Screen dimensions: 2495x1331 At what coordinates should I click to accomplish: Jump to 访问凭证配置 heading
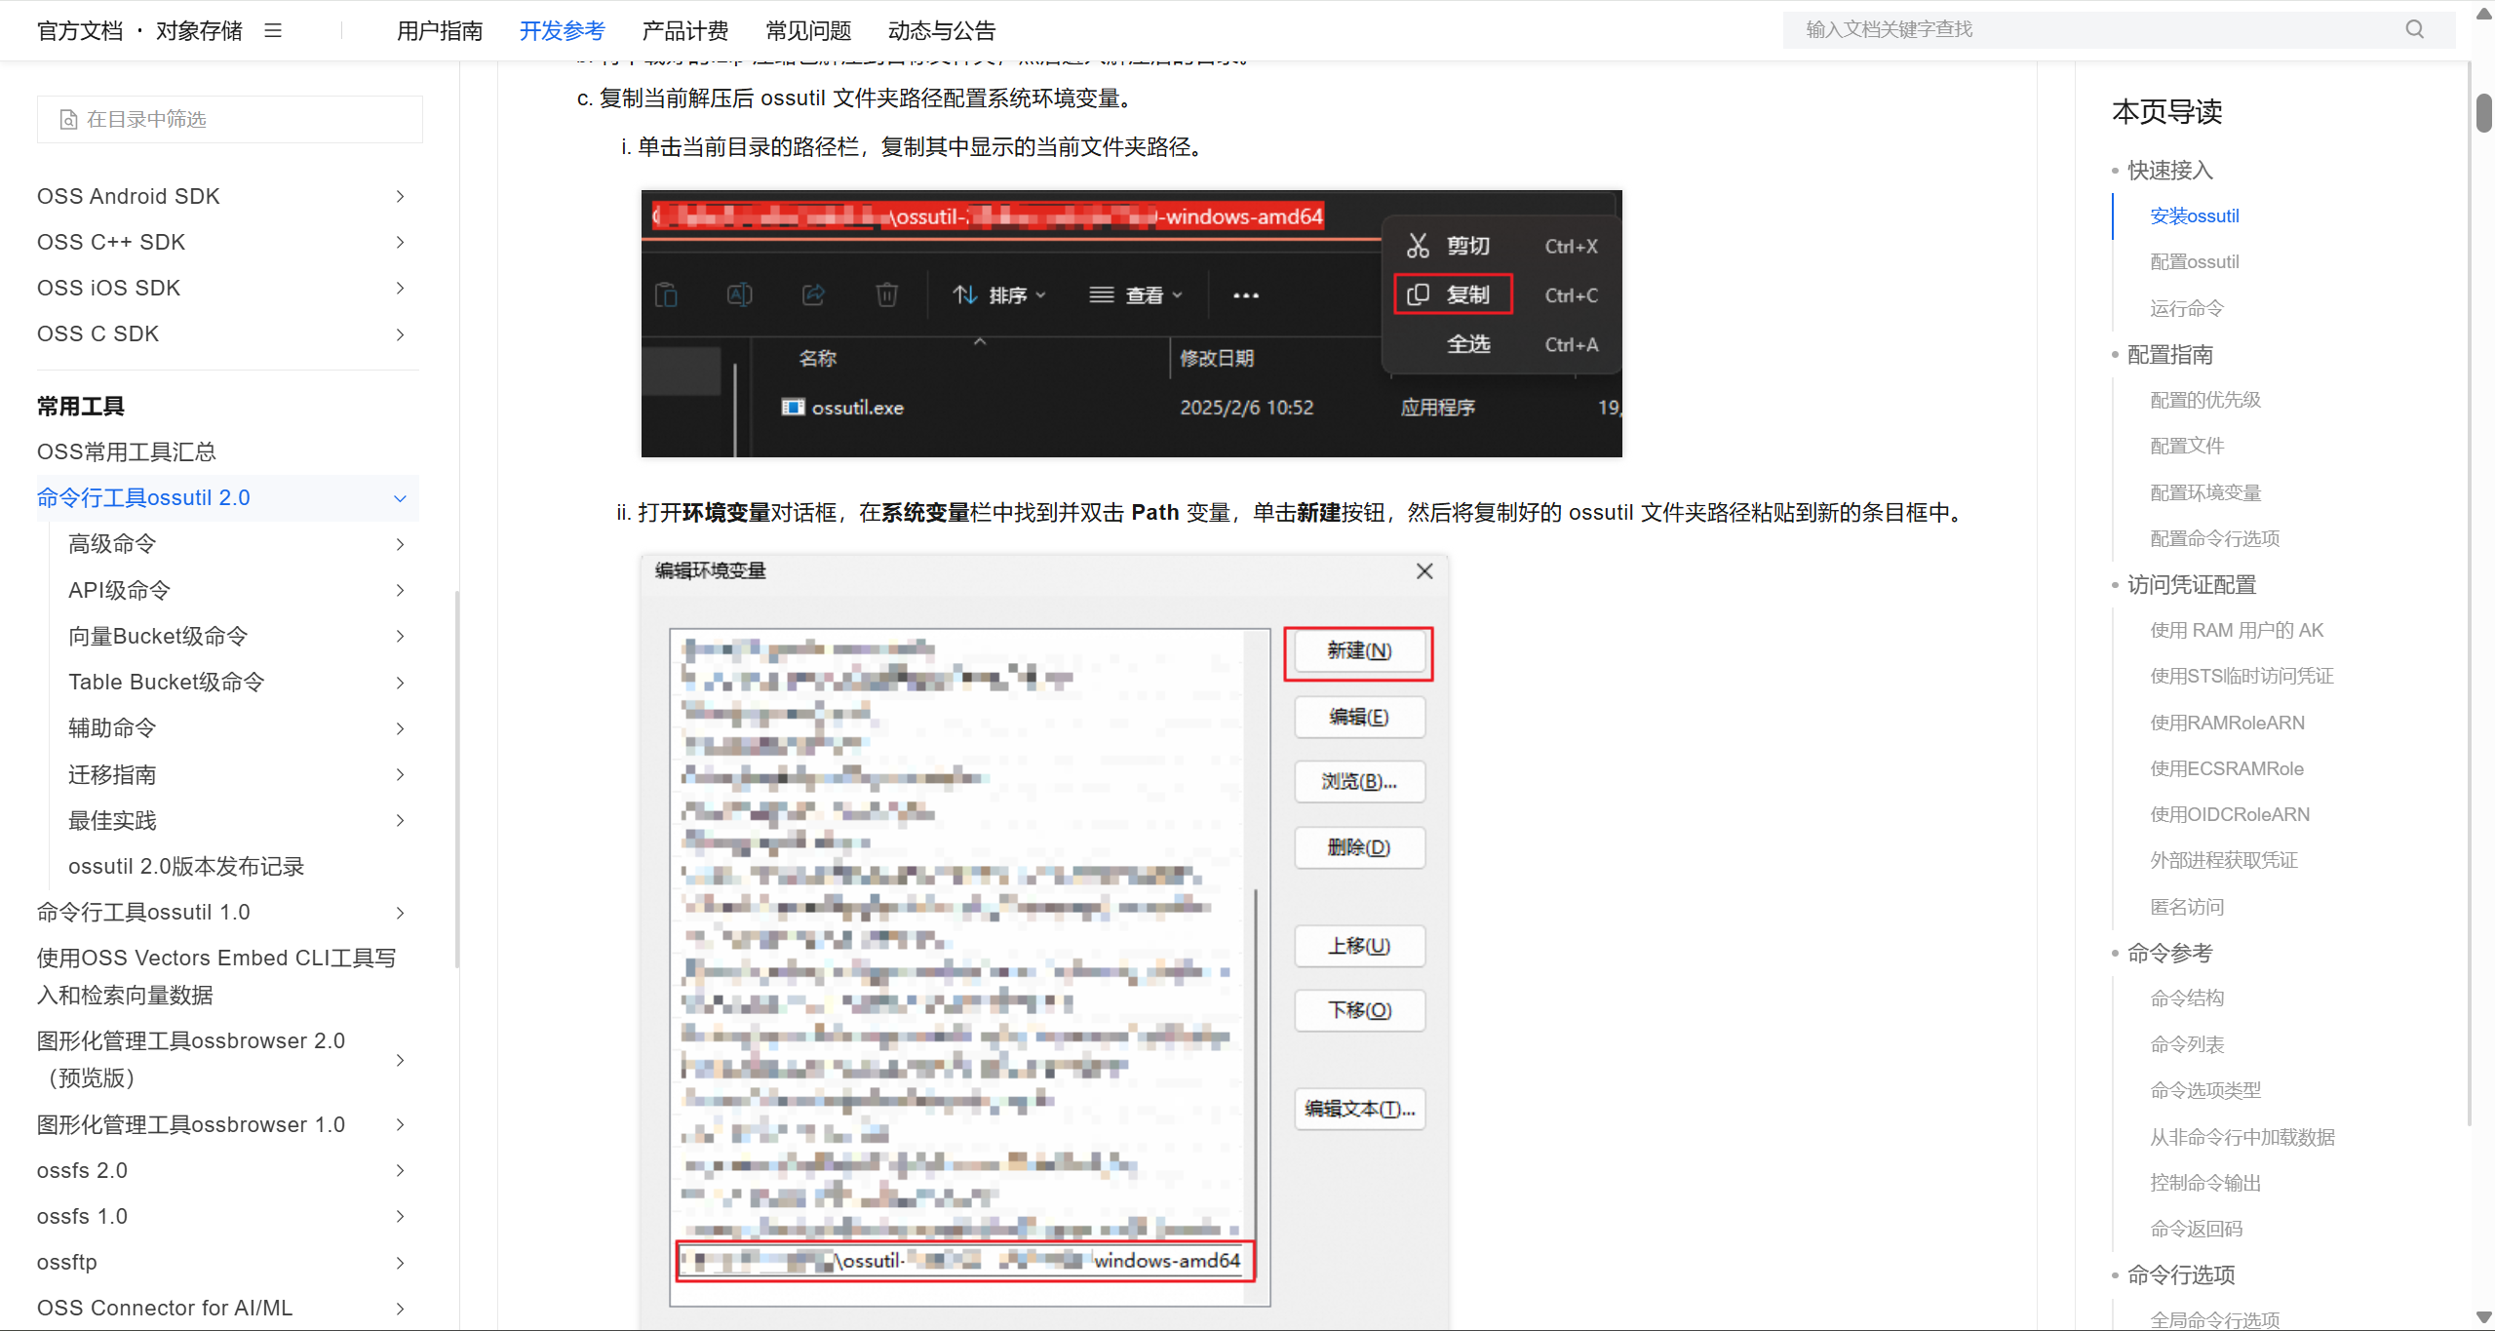2192,584
